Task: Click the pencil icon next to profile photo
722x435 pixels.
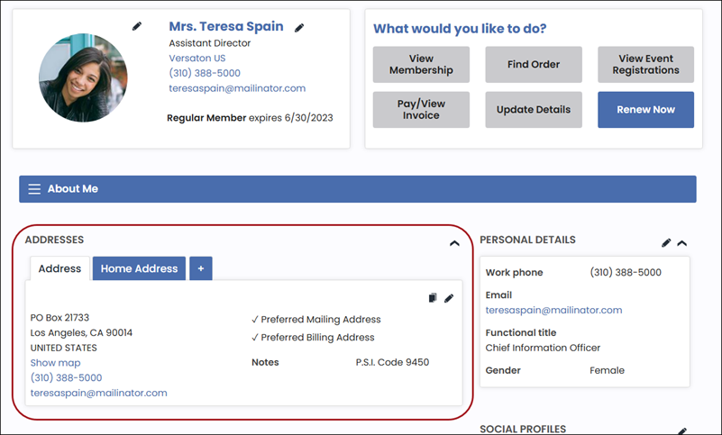Action: click(x=137, y=26)
